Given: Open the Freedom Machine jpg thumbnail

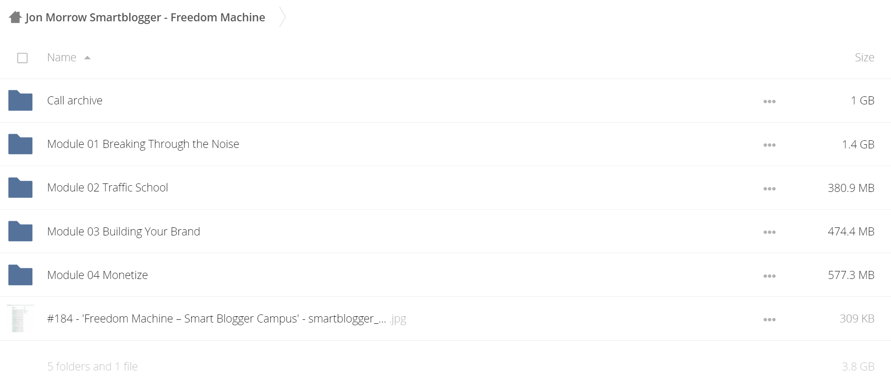Looking at the screenshot, I should tap(20, 318).
